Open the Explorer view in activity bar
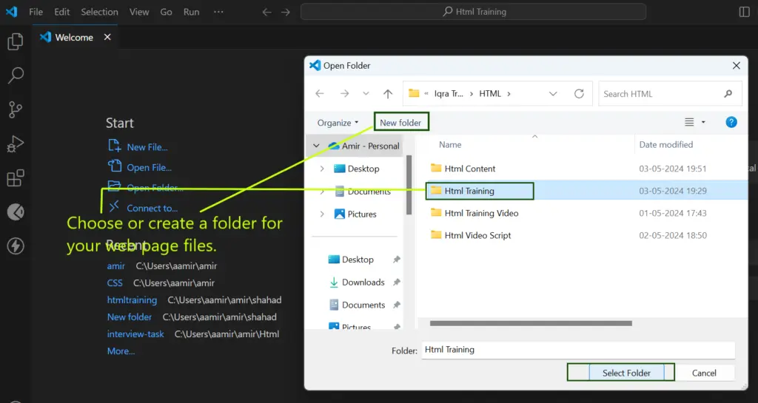 pos(16,41)
